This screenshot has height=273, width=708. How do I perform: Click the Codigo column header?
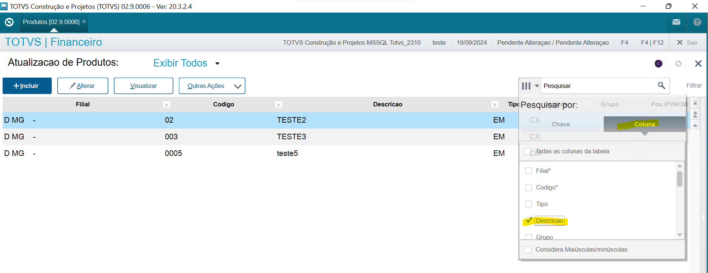(x=223, y=105)
